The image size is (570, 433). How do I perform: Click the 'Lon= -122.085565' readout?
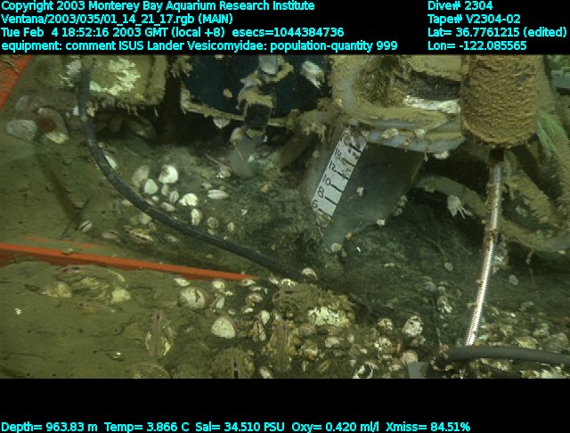click(477, 45)
